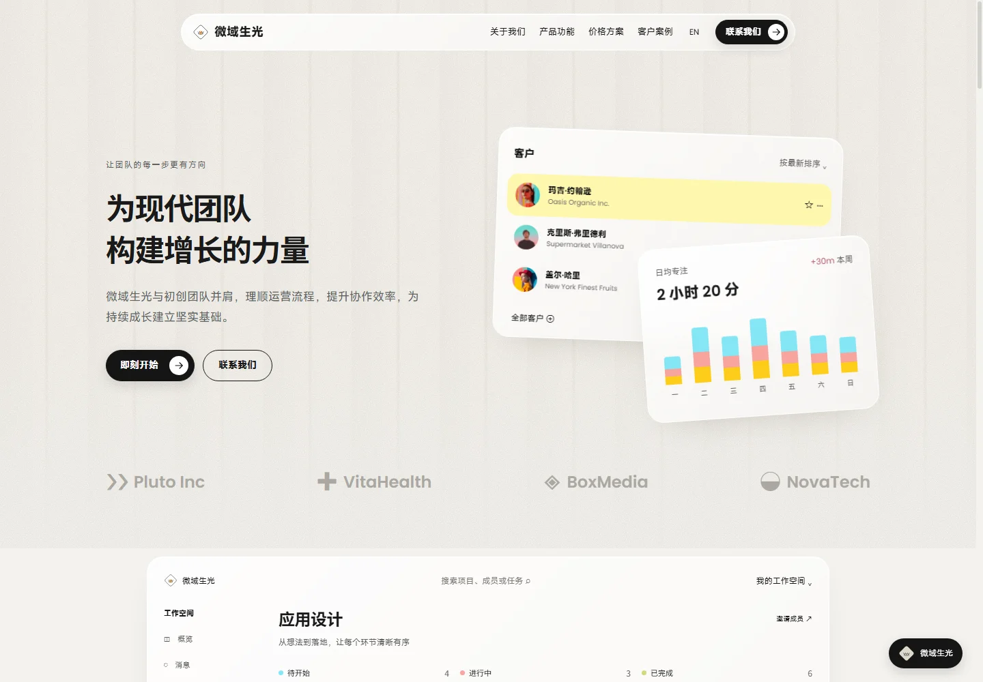Screen dimensions: 983x682
Task: Click the 概览 sidebar icon
Action: 167,639
